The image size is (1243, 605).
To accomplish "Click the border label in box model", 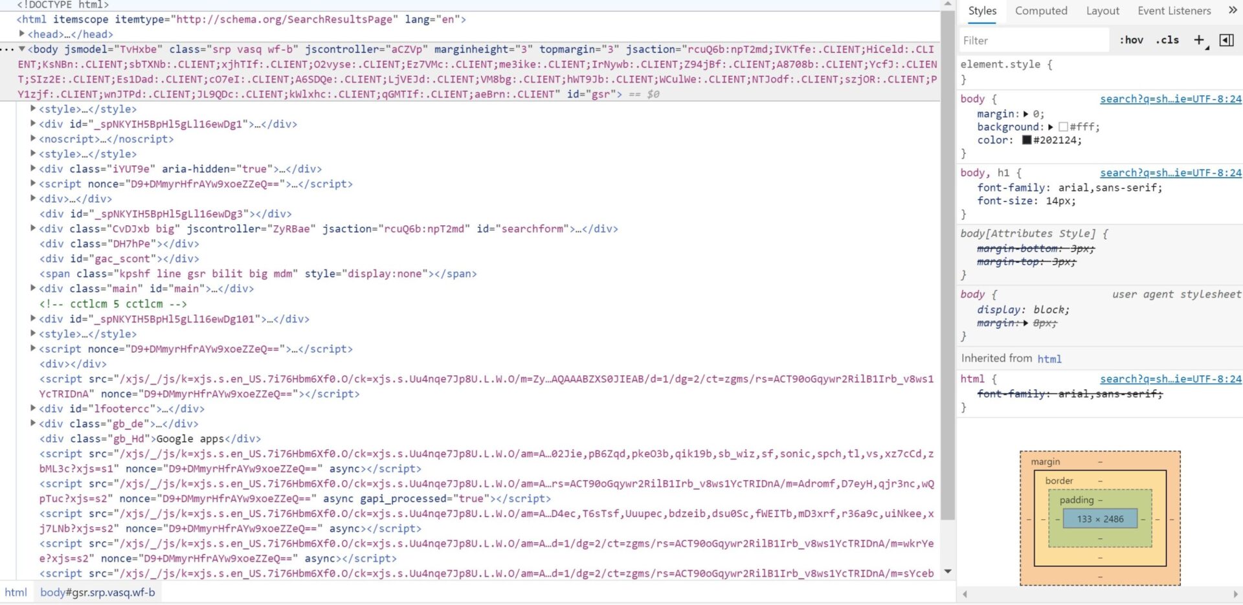I will (x=1059, y=481).
